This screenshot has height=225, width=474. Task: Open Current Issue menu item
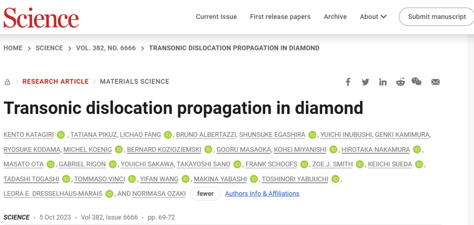(x=216, y=17)
